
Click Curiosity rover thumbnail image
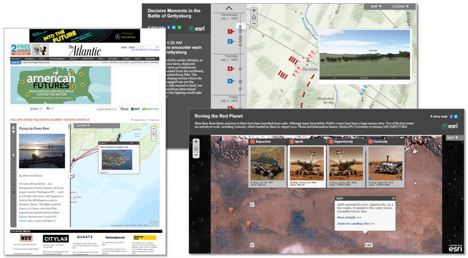pyautogui.click(x=386, y=163)
